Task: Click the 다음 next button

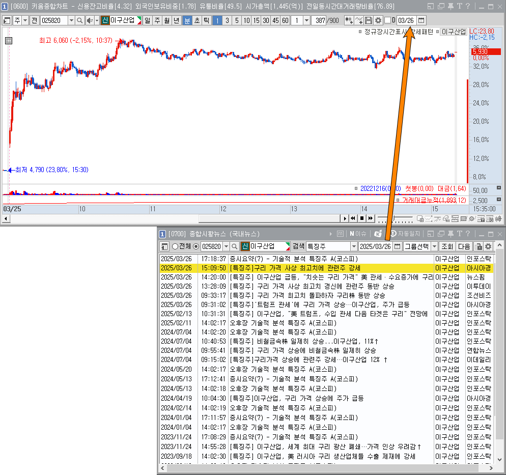Action: (x=464, y=246)
